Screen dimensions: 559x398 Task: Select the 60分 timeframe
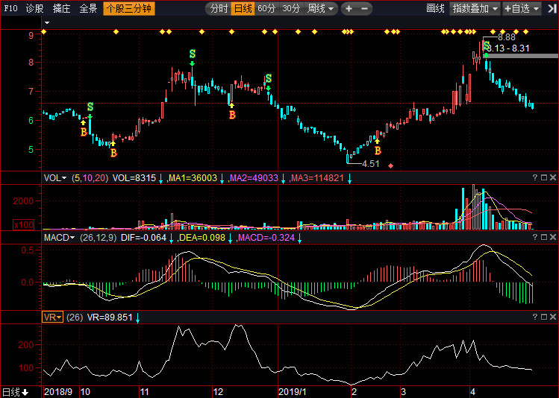pos(266,9)
